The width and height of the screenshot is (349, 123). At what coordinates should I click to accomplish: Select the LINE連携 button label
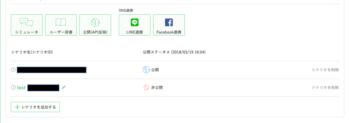point(134,32)
